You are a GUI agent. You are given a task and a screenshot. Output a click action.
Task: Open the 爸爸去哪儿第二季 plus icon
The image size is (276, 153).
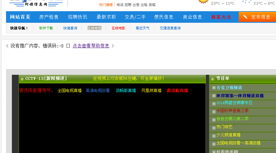click(x=214, y=120)
